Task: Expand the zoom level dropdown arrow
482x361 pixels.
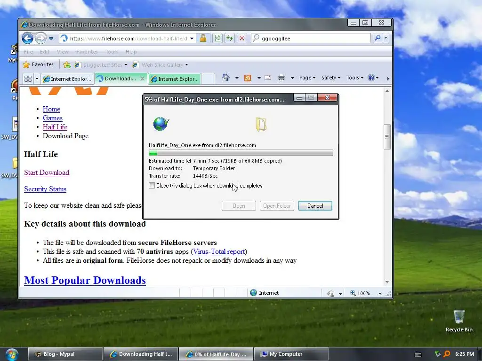Action: pyautogui.click(x=380, y=293)
